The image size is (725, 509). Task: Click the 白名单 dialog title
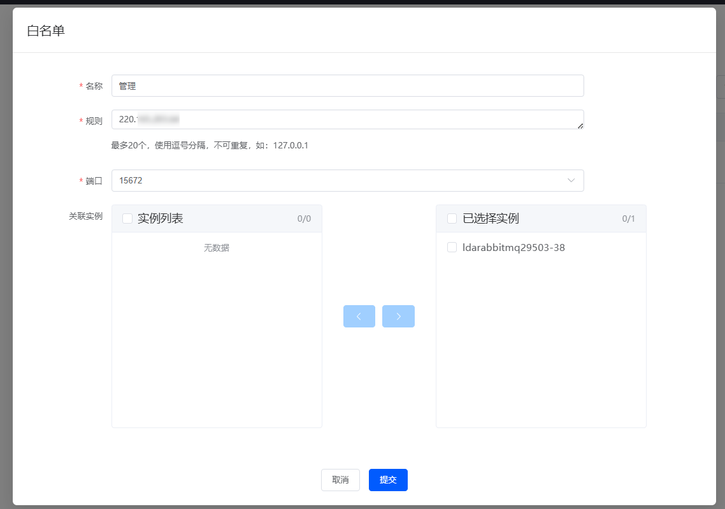click(x=46, y=31)
